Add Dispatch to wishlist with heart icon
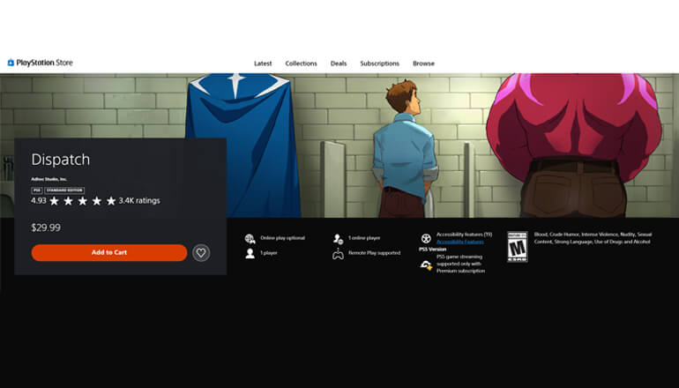The width and height of the screenshot is (679, 388). point(201,252)
